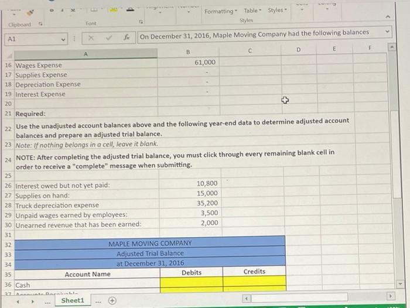Select the 15,000 supplies on hand value
This screenshot has height=308, width=410.
190,193
